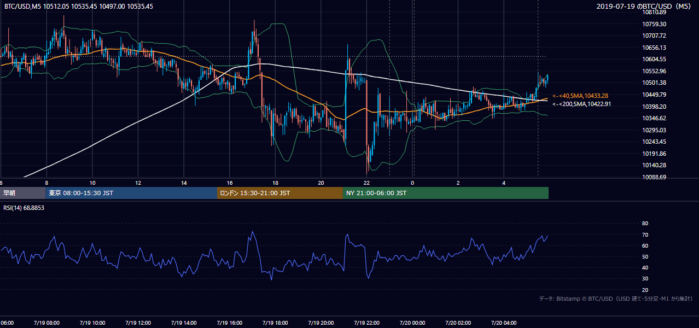Viewport: 699px width, 328px height.
Task: Click hour tick 8 under price chart
Action: (46, 183)
